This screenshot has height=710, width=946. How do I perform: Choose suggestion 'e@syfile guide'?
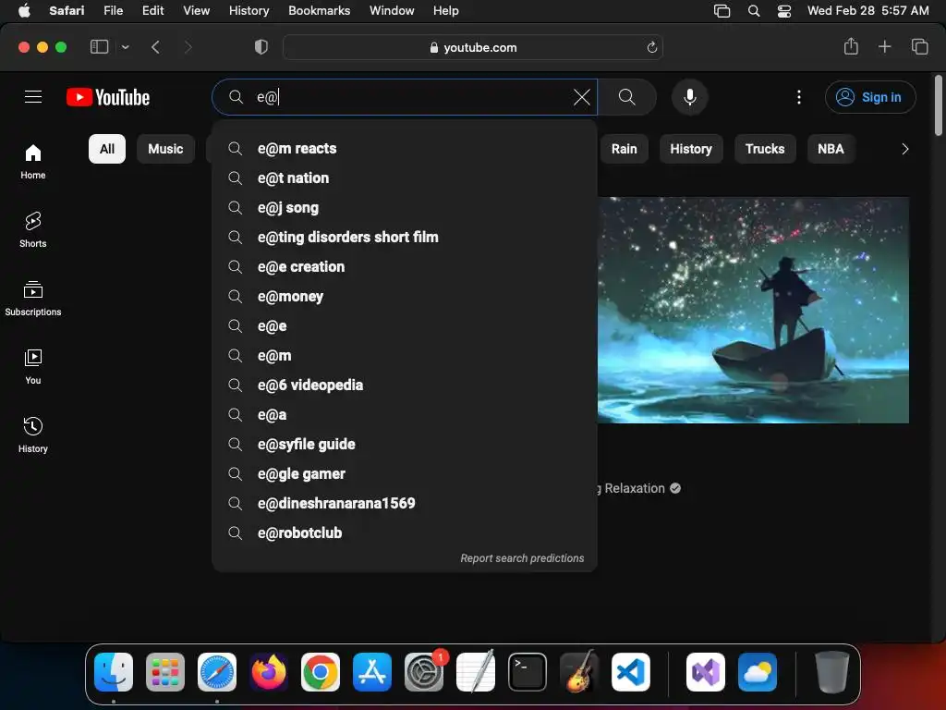point(405,445)
